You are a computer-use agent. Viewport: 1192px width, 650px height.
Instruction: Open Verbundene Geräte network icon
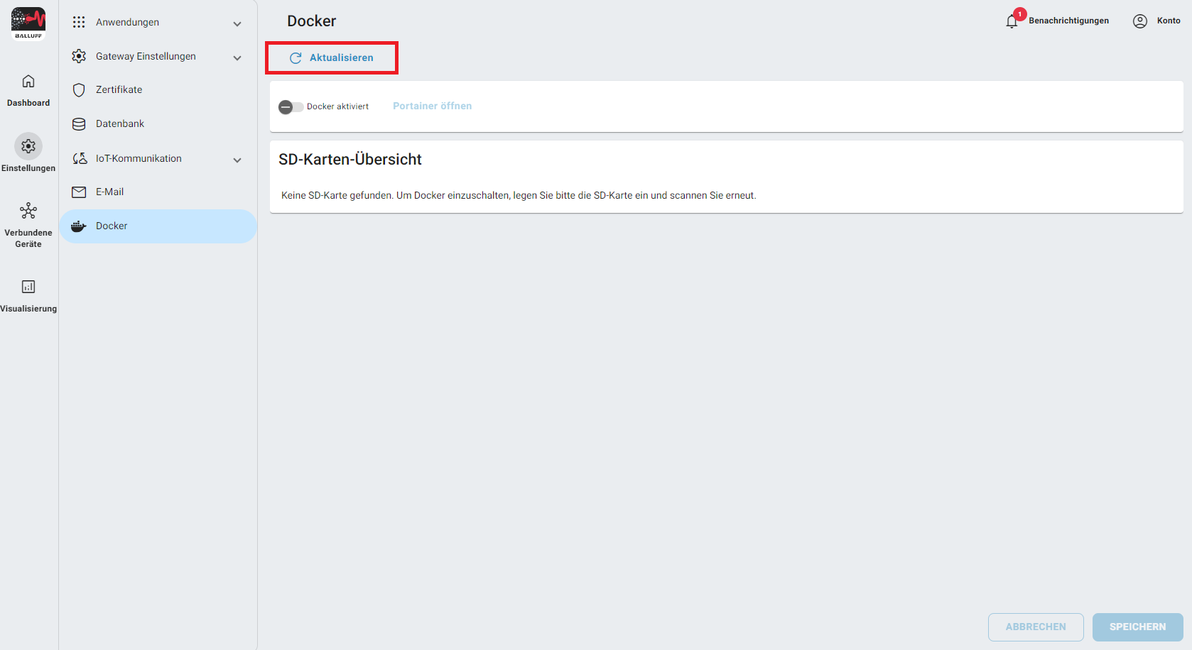(x=28, y=211)
